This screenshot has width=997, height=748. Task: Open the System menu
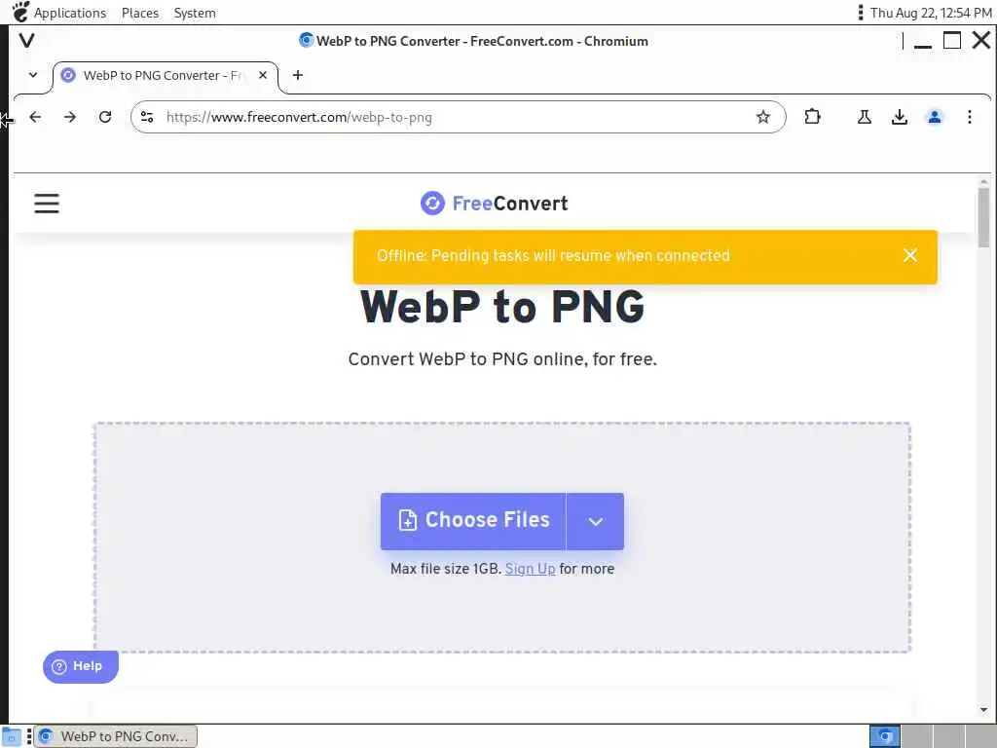coord(195,13)
